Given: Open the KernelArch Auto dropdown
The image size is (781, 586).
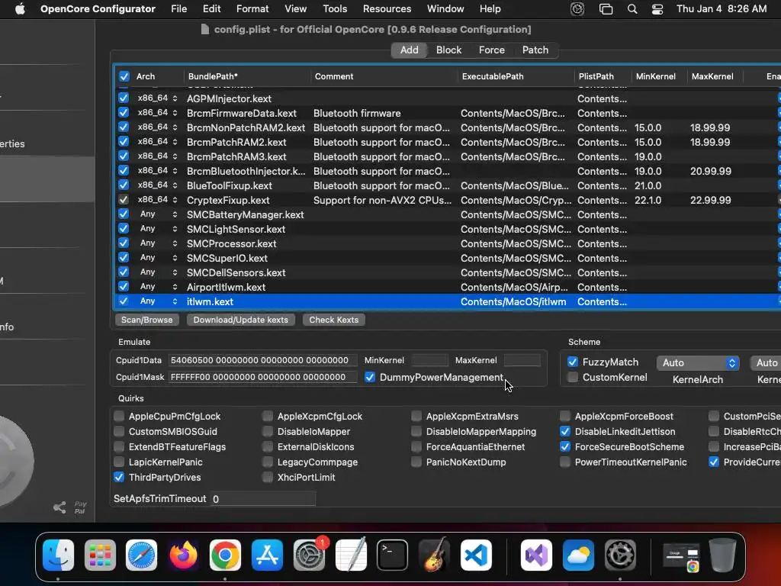Looking at the screenshot, I should pyautogui.click(x=697, y=362).
